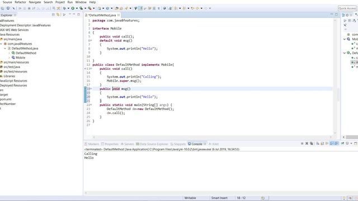Image resolution: width=358 pixels, height=201 pixels.
Task: Switch to the DefaultMethod.java editor tab
Action: [102, 15]
